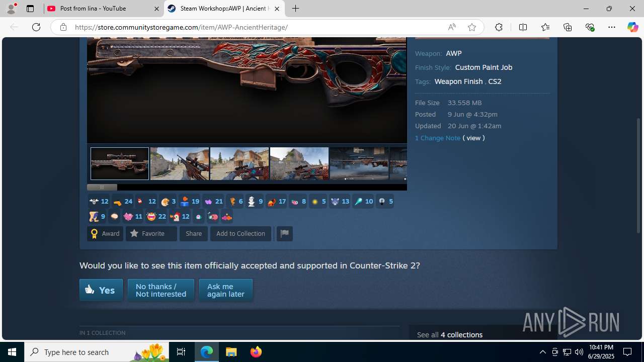Click the Share button

[194, 233]
